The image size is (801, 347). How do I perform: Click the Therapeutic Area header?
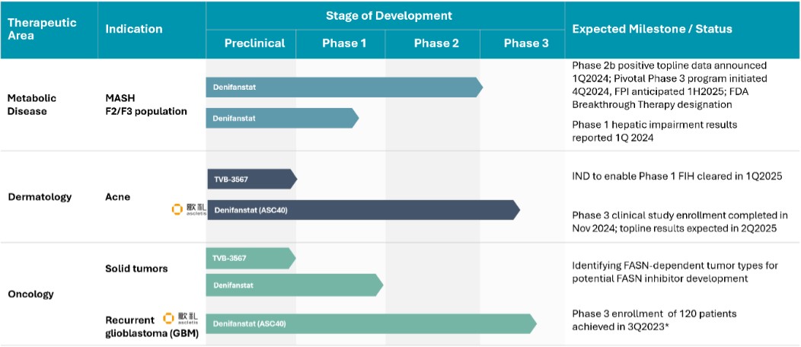[x=42, y=29]
